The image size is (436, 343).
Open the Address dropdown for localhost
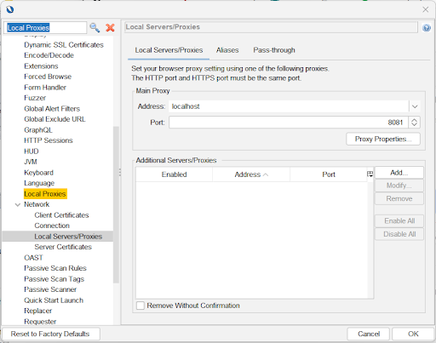click(415, 106)
